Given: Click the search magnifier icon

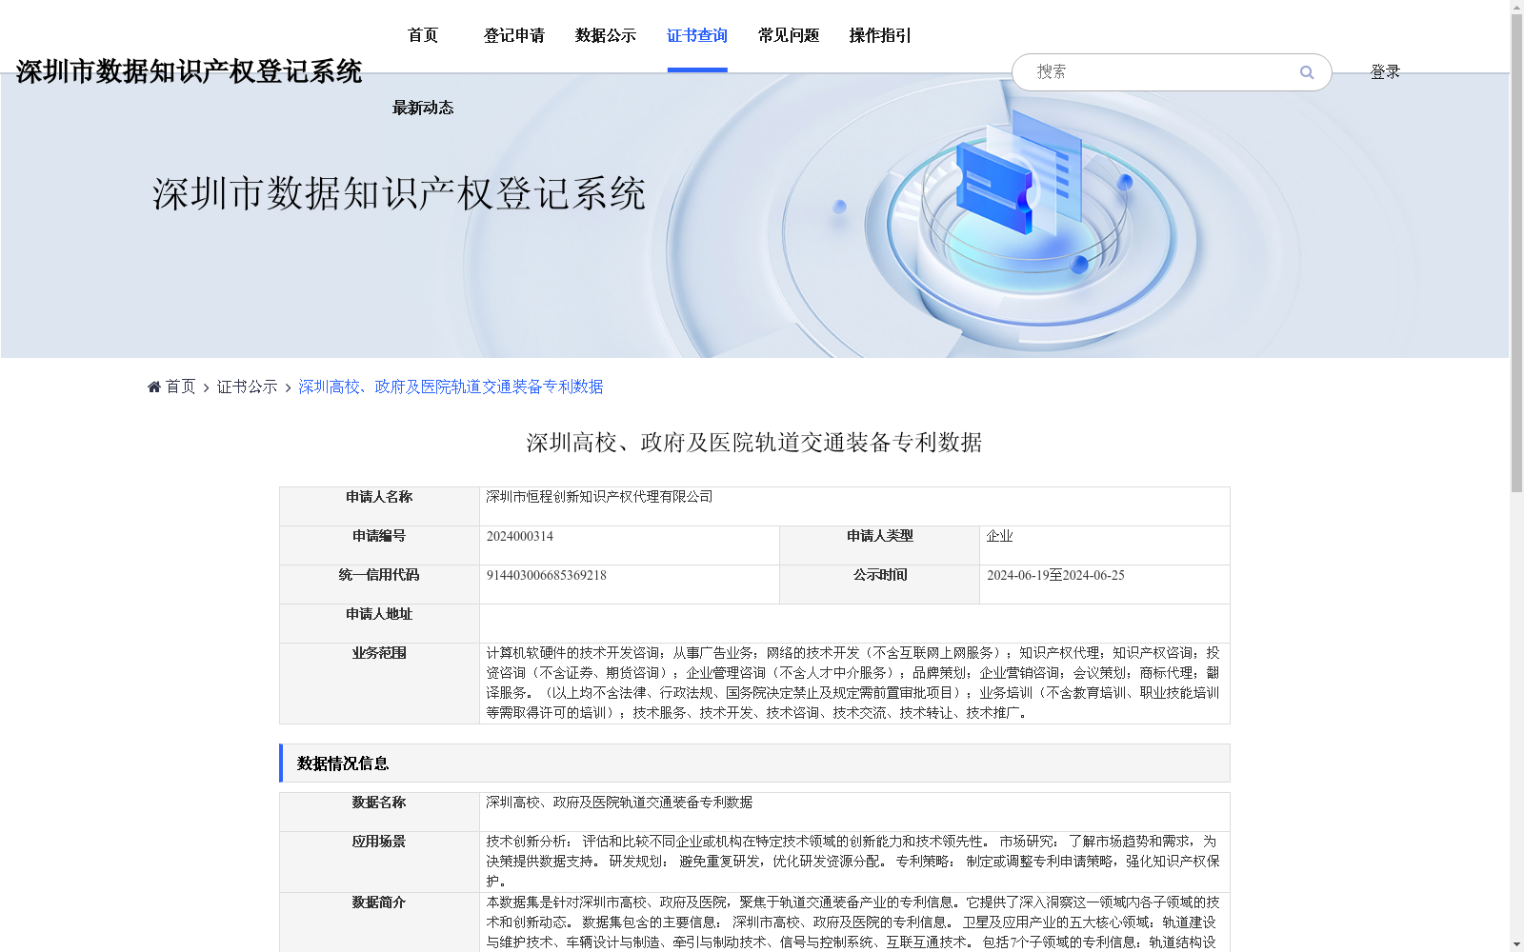Looking at the screenshot, I should coord(1306,71).
